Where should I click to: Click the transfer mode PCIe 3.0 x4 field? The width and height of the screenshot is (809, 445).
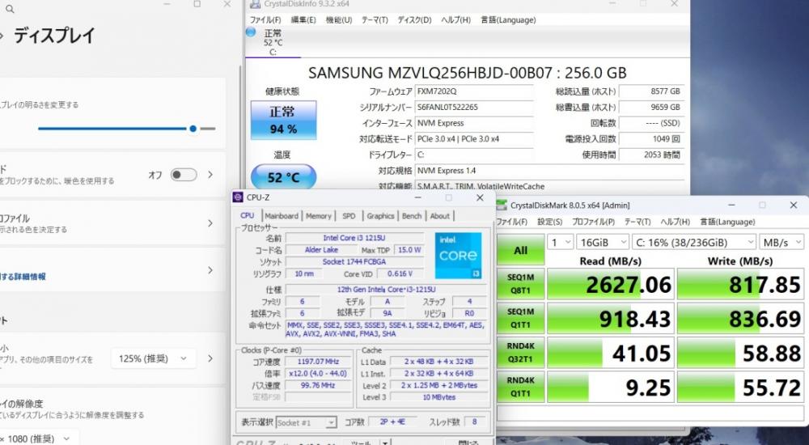point(474,139)
